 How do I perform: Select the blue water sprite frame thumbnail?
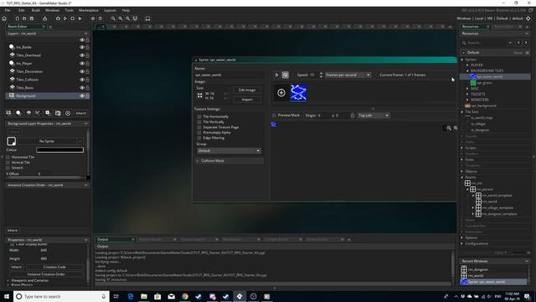click(x=298, y=92)
